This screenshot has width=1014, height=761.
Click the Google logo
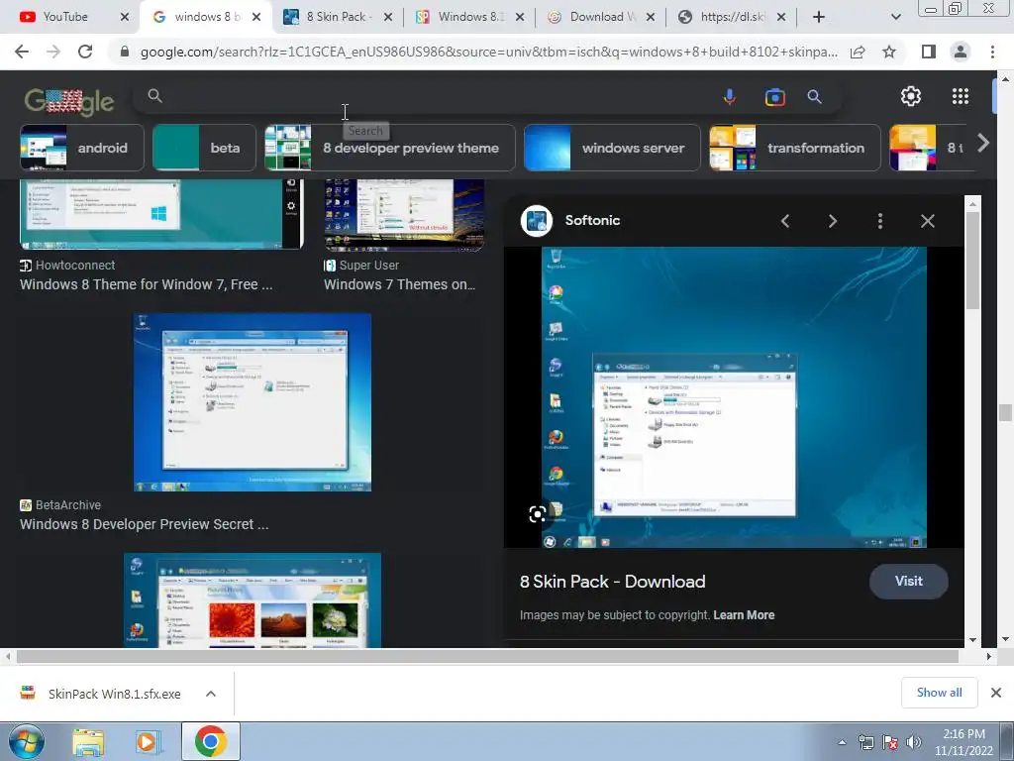pos(69,102)
